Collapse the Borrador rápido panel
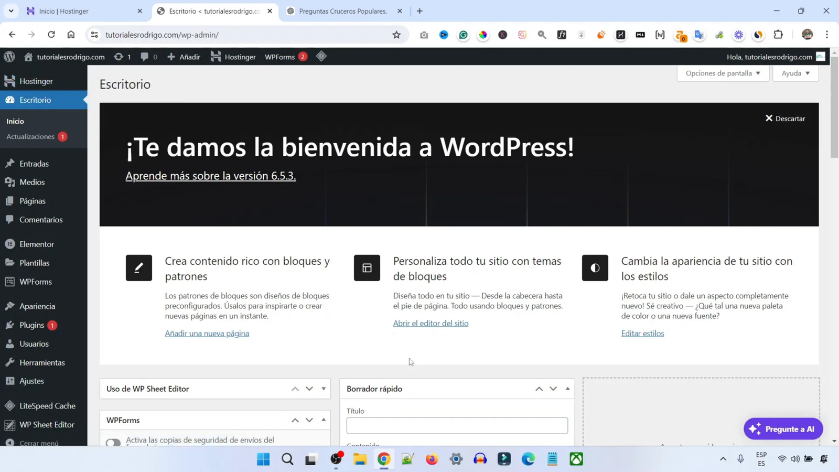Image resolution: width=839 pixels, height=472 pixels. click(567, 389)
